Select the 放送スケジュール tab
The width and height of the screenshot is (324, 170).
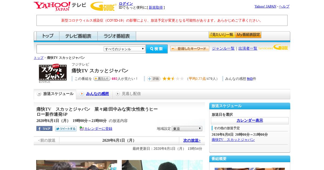click(55, 94)
